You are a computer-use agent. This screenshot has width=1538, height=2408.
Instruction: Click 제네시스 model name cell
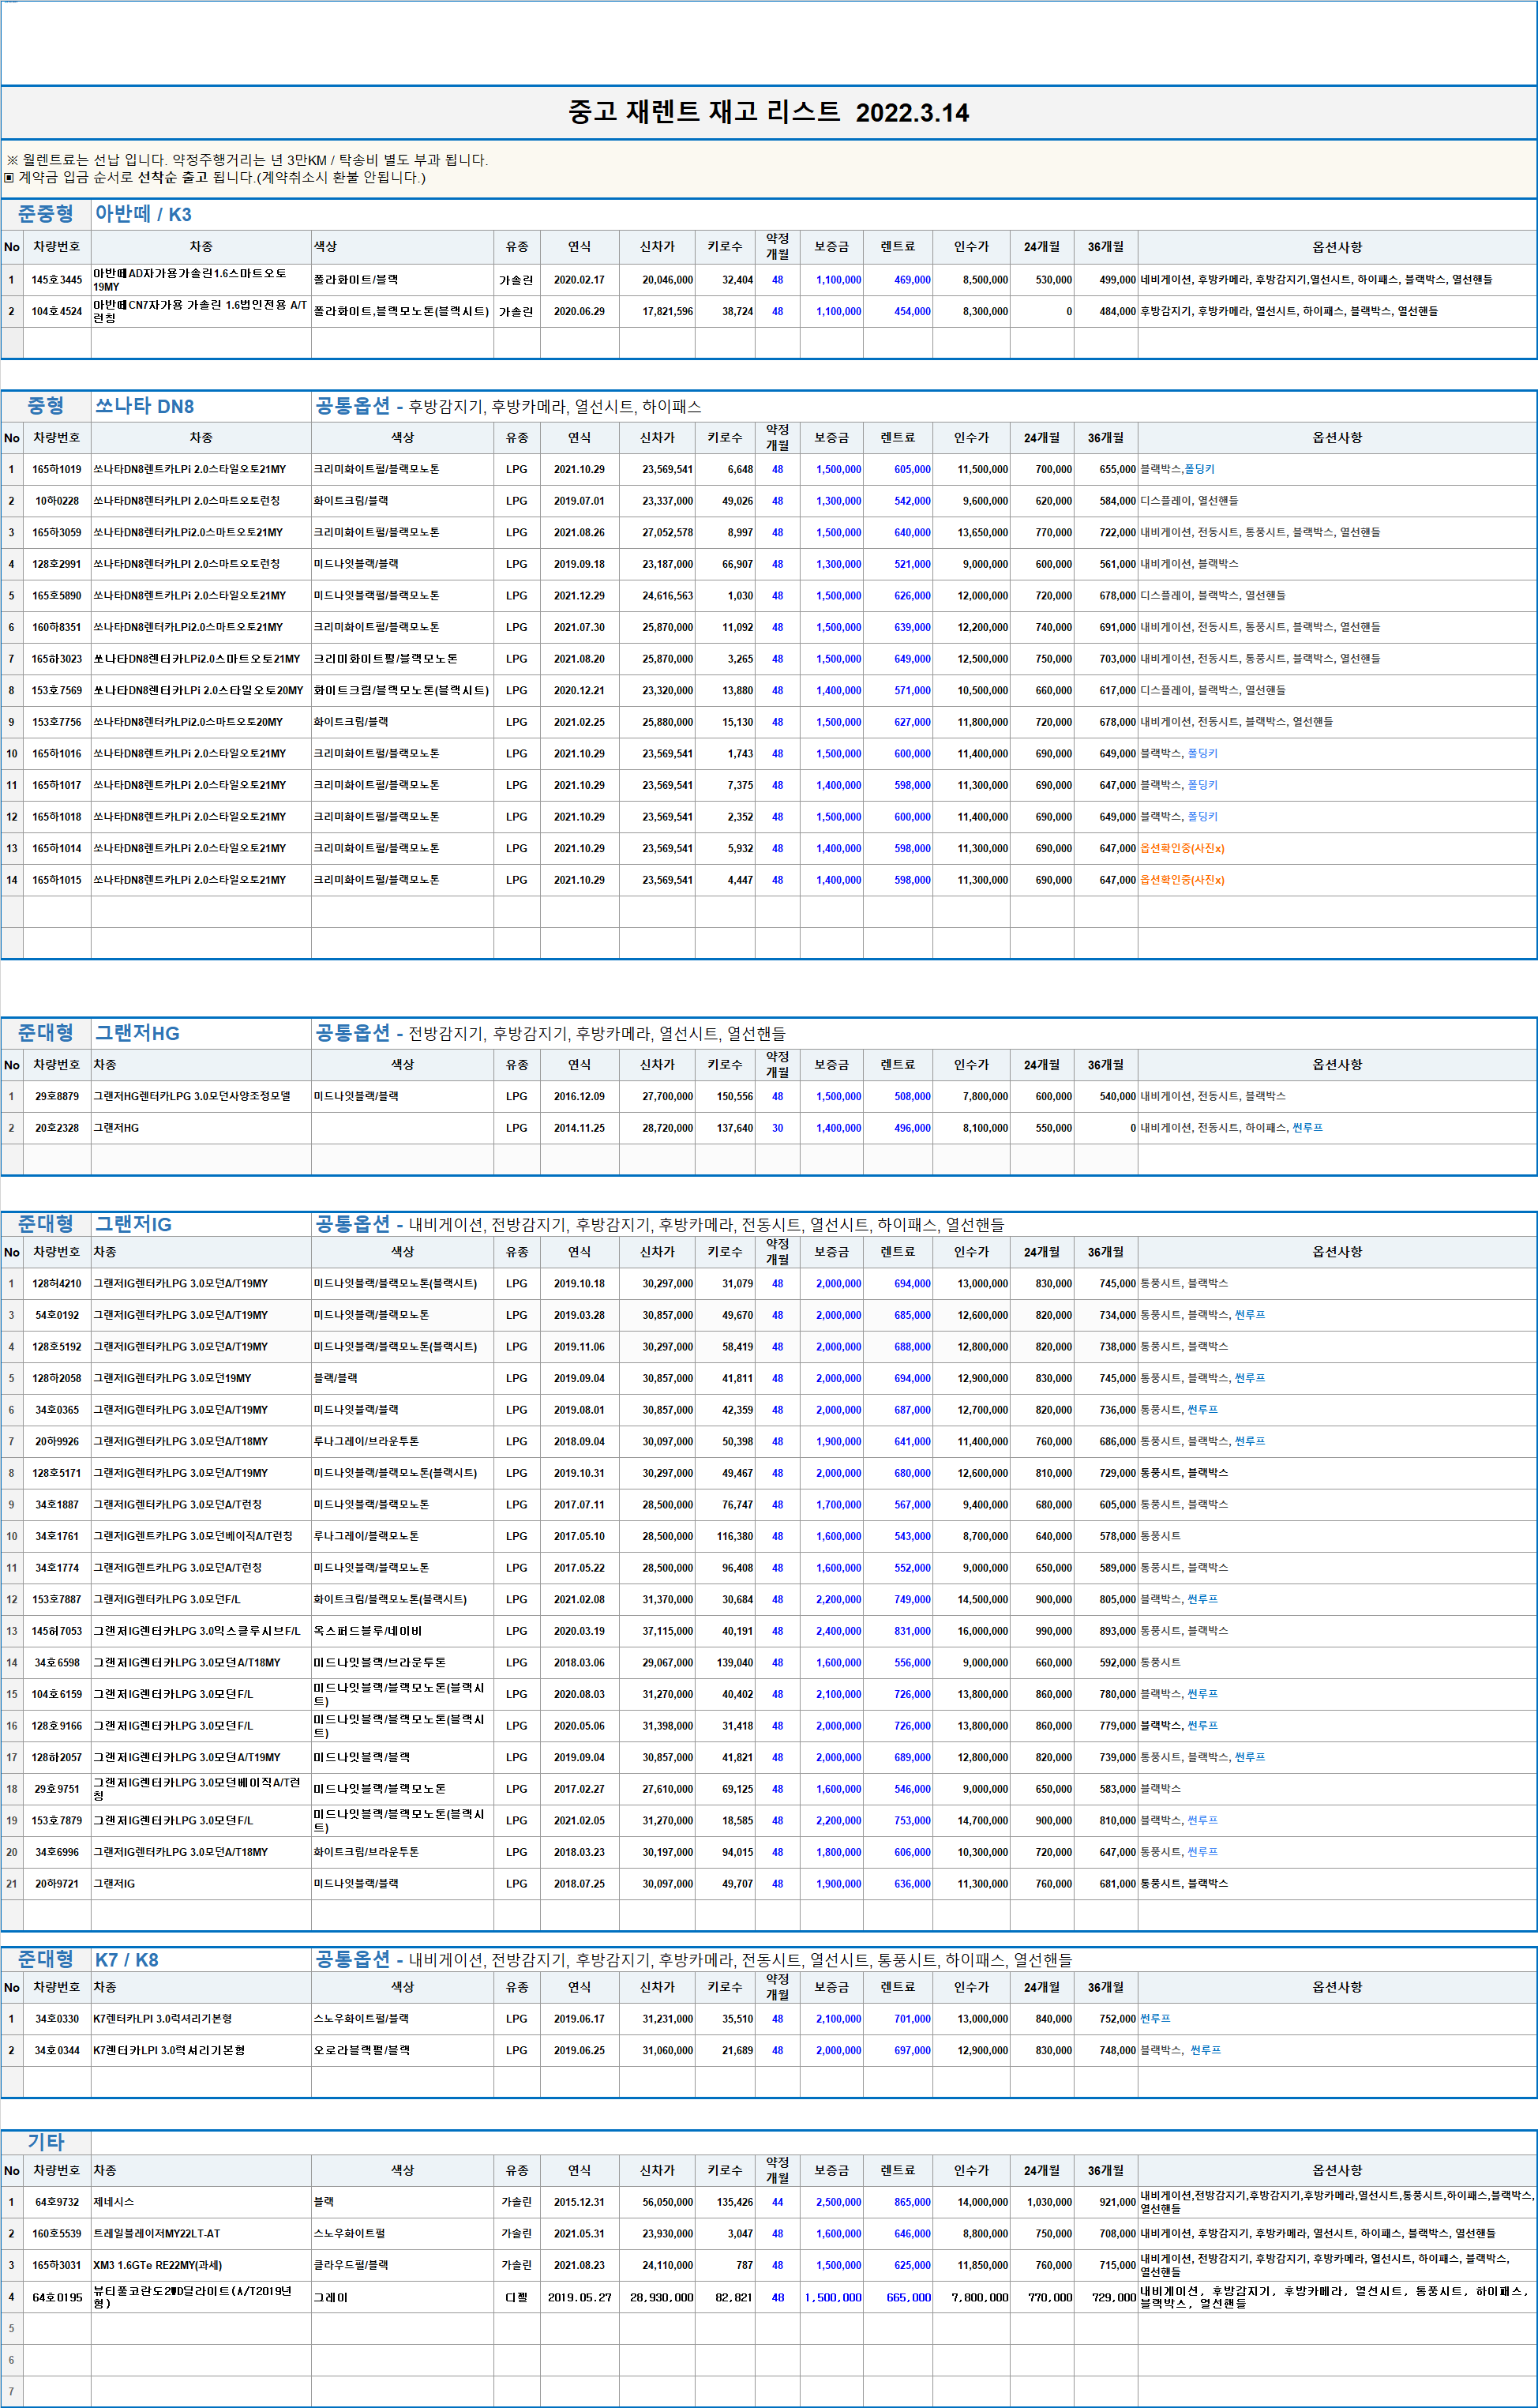coord(114,2202)
